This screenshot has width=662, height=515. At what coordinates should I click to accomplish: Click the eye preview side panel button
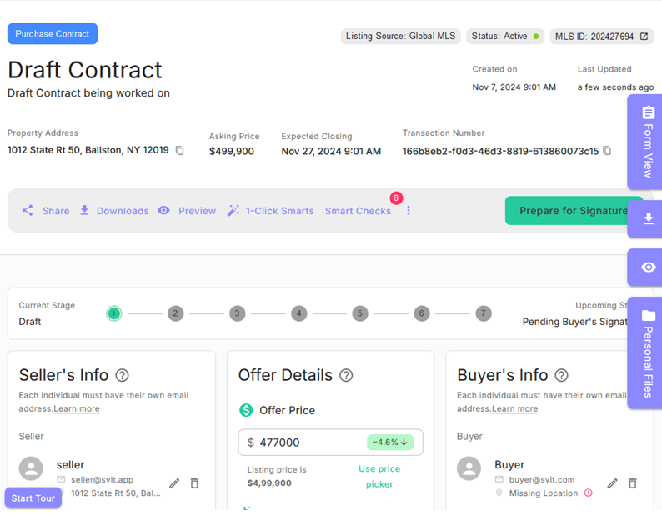[644, 267]
